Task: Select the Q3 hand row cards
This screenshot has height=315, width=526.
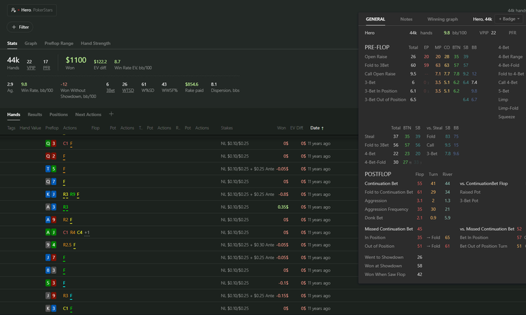Action: pyautogui.click(x=51, y=144)
